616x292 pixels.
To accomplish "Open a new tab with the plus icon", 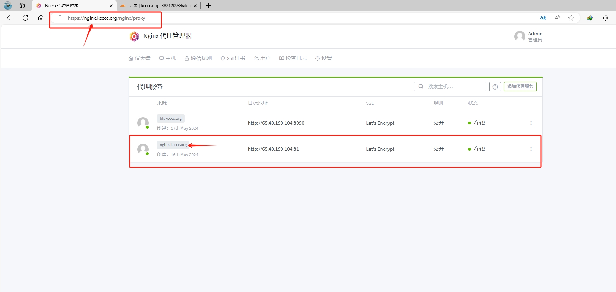I will tap(208, 6).
